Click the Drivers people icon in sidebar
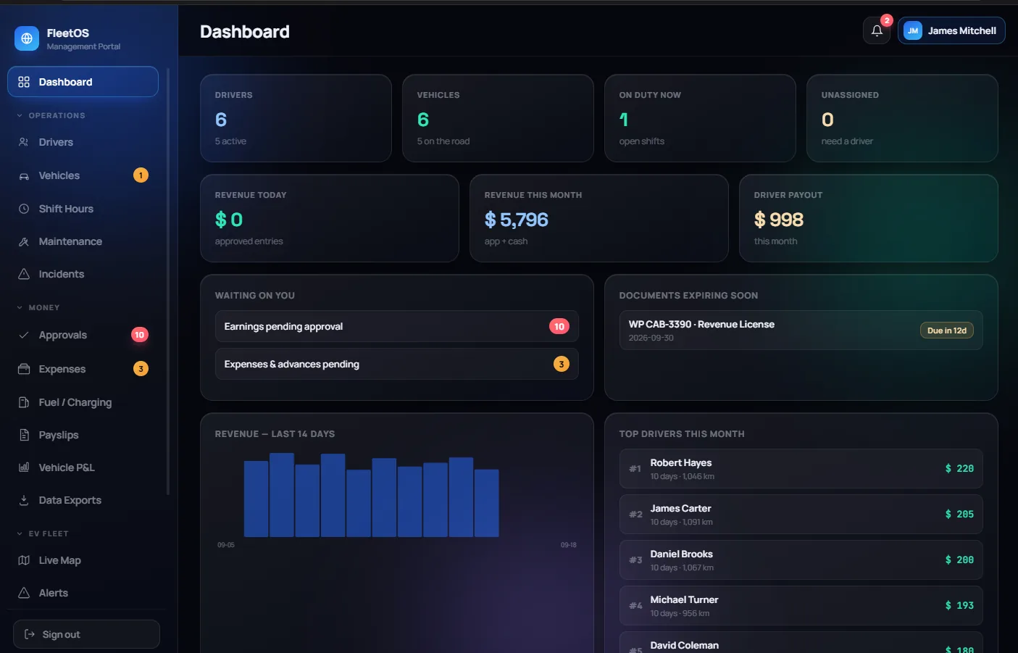This screenshot has width=1018, height=653. 24,142
